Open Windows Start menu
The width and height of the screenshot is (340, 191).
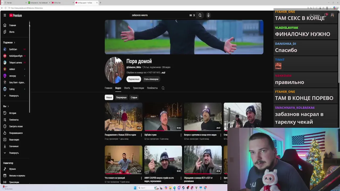(x=135, y=188)
